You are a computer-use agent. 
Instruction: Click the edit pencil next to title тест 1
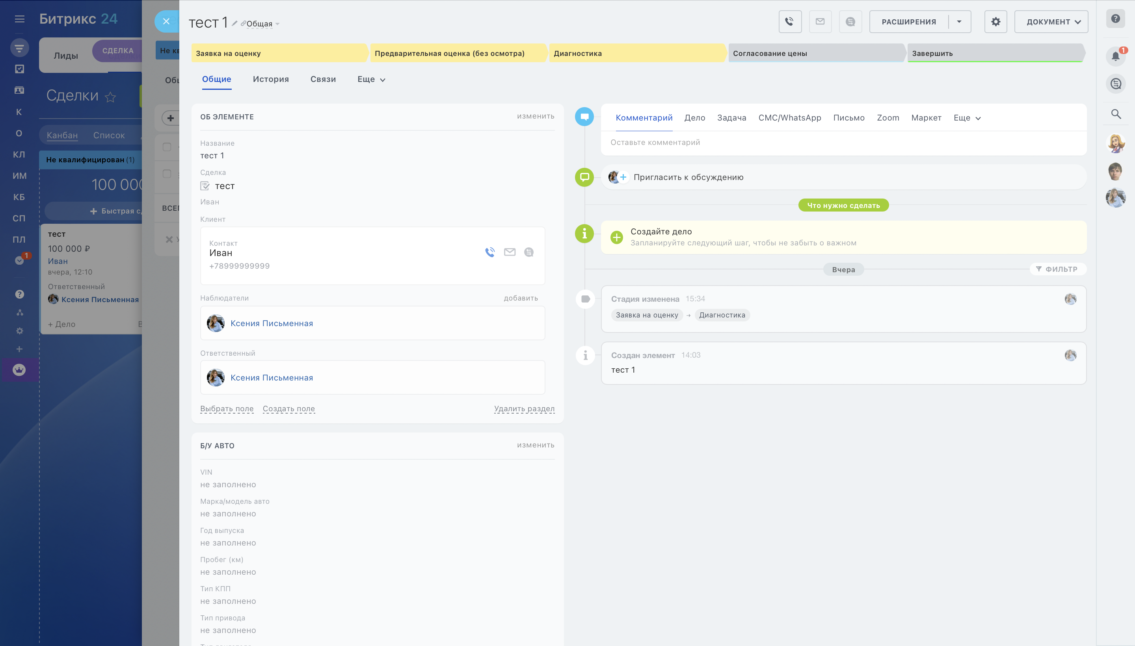(234, 23)
